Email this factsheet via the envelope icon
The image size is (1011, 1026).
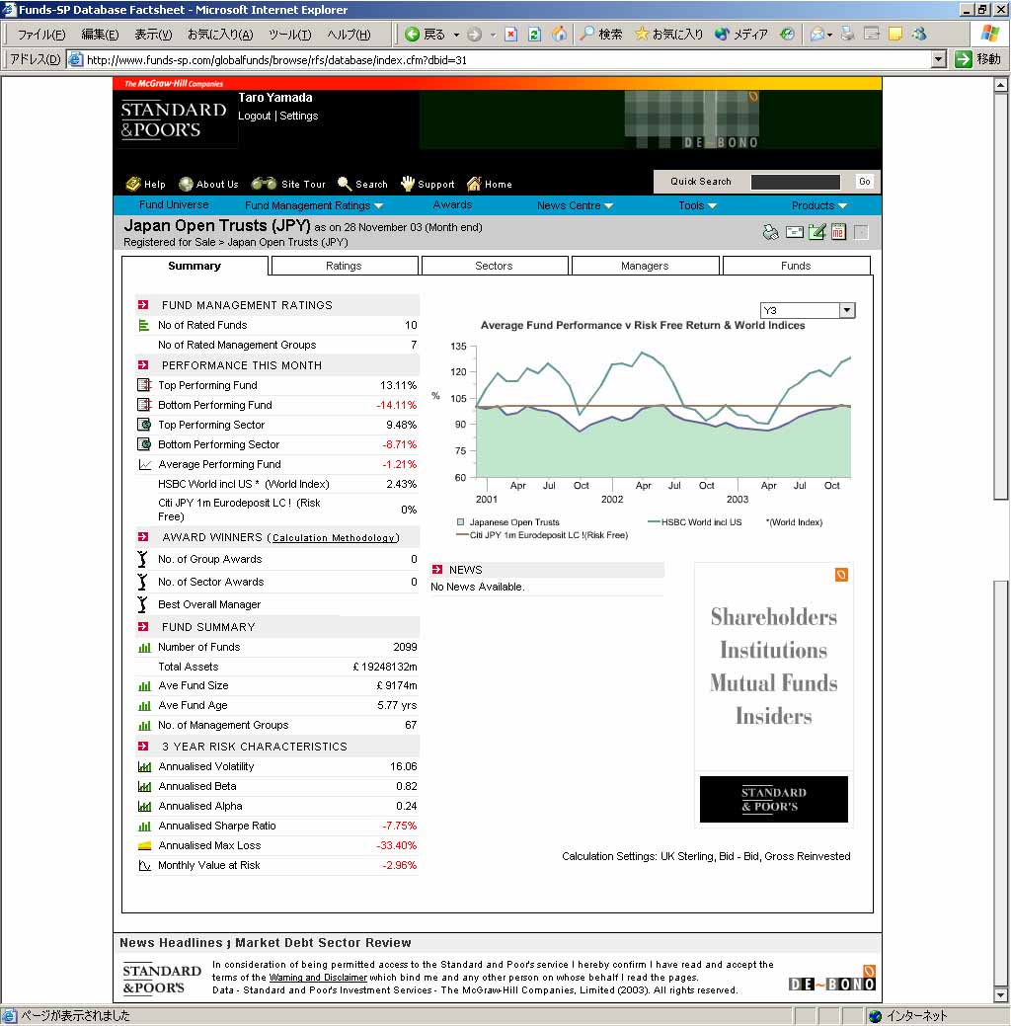coord(795,232)
